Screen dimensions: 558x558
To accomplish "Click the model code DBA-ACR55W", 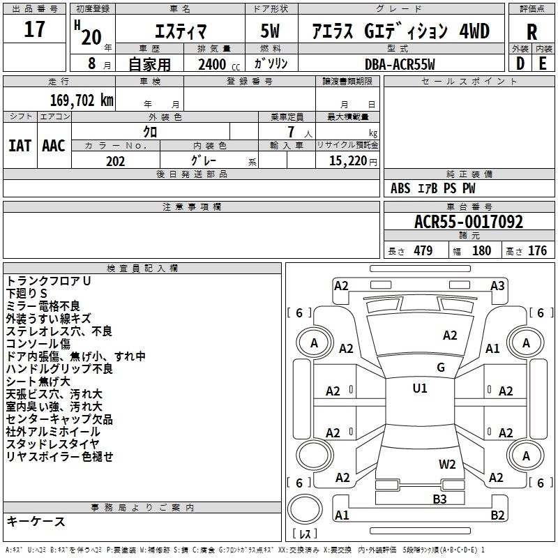I will [x=399, y=64].
